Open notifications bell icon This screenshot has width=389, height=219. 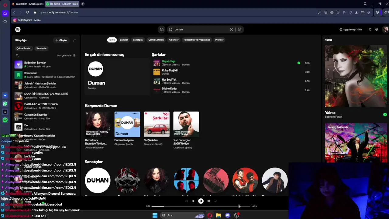(370, 30)
